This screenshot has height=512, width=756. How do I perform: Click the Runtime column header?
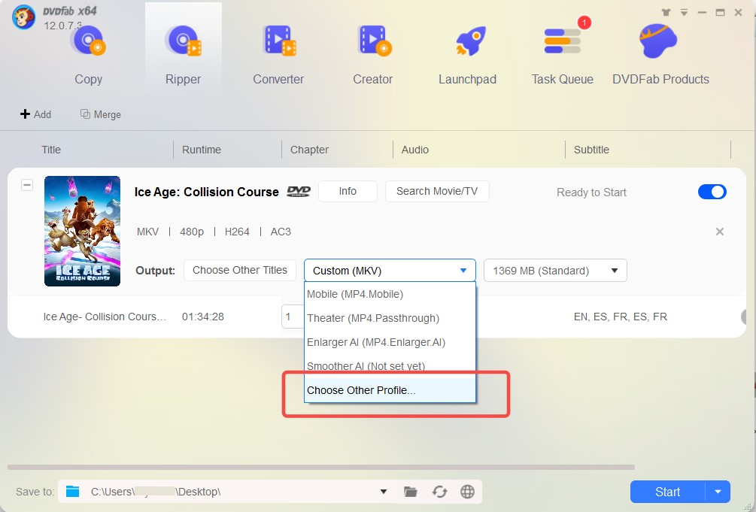pos(202,150)
